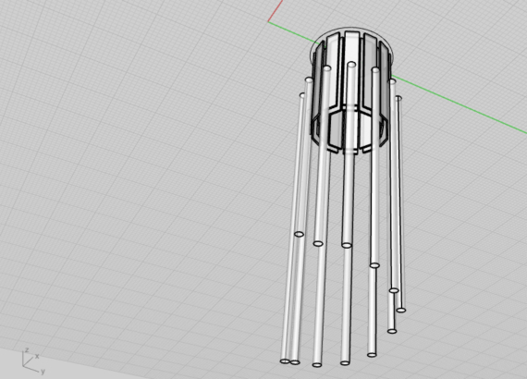Image resolution: width=527 pixels, height=379 pixels.
Task: Select the bottom end of the rightmost shortest rod
Action: coord(400,310)
